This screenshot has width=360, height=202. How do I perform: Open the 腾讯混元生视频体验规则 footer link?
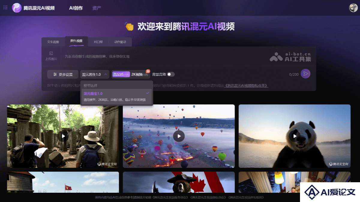246,198
